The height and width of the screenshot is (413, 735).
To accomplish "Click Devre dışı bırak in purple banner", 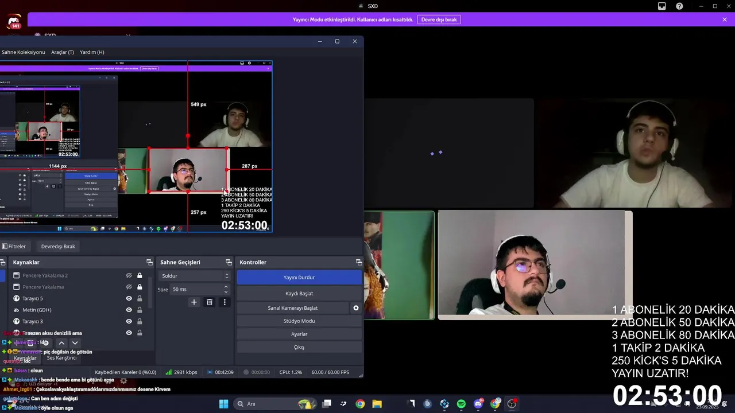I will 439,20.
